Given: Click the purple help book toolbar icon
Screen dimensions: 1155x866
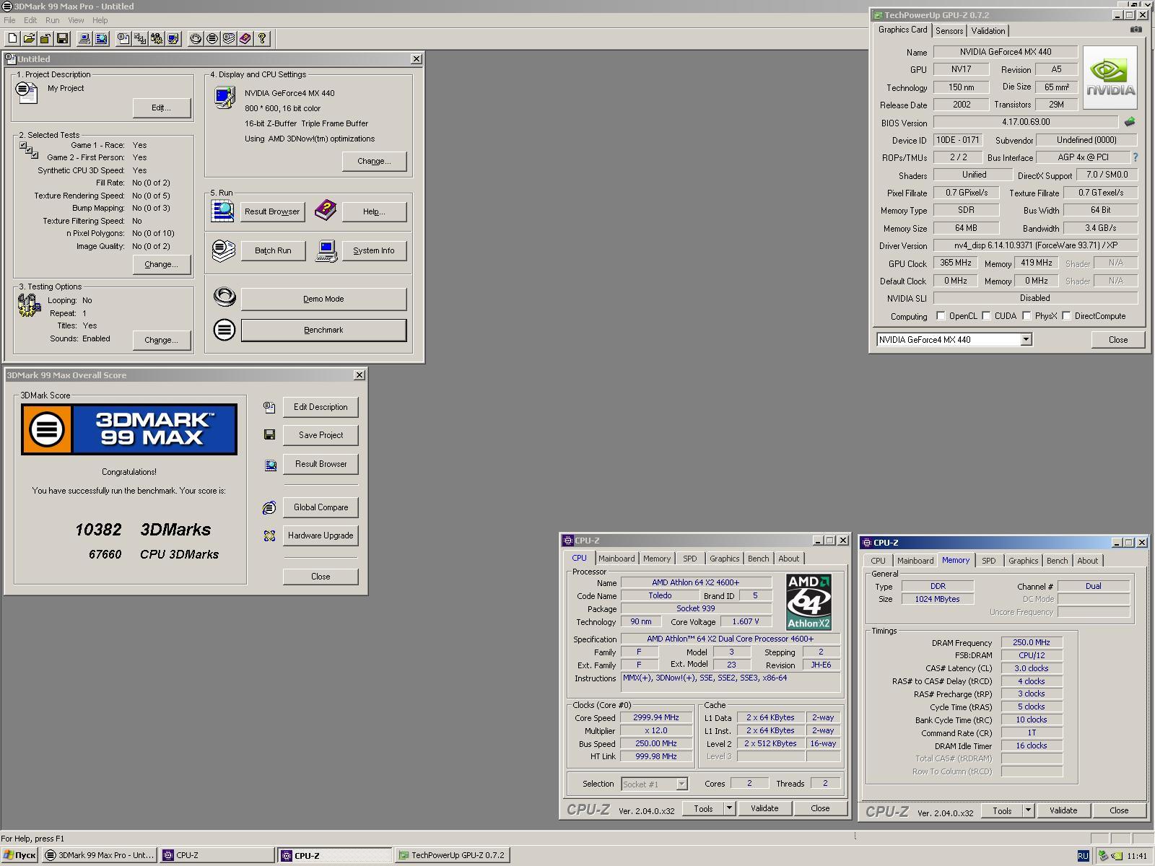Looking at the screenshot, I should pos(245,39).
